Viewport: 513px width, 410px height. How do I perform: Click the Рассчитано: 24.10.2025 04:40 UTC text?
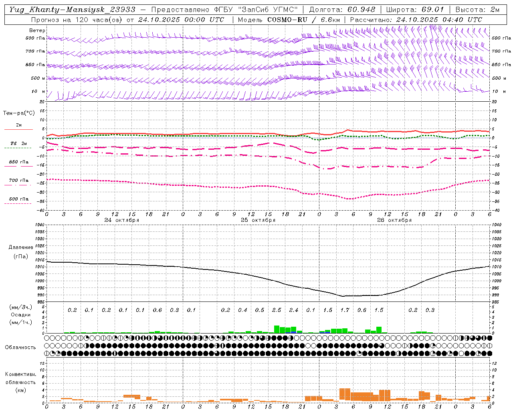pos(416,20)
